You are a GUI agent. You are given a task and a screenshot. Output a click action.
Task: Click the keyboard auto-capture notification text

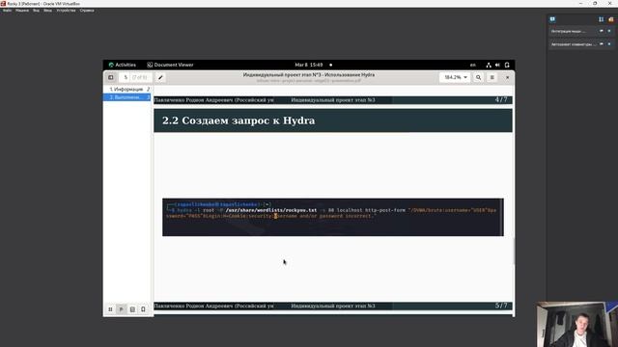pyautogui.click(x=574, y=44)
